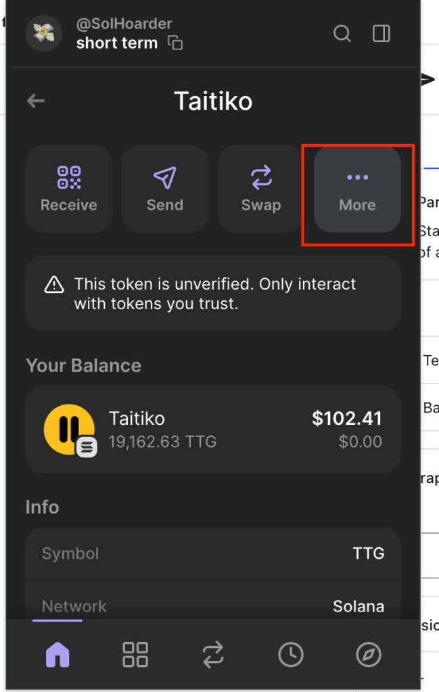This screenshot has width=439, height=692.
Task: Toggle the side panel icon
Action: (x=381, y=33)
